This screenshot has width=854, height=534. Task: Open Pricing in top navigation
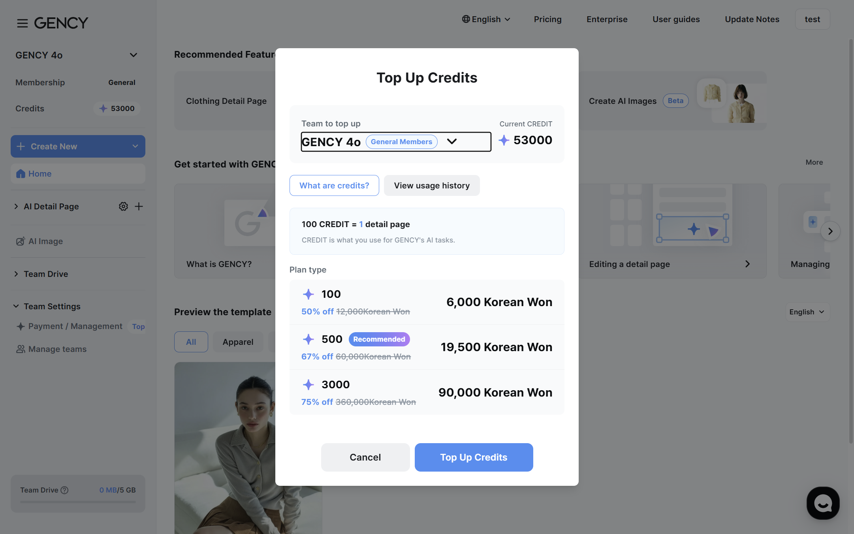tap(547, 19)
